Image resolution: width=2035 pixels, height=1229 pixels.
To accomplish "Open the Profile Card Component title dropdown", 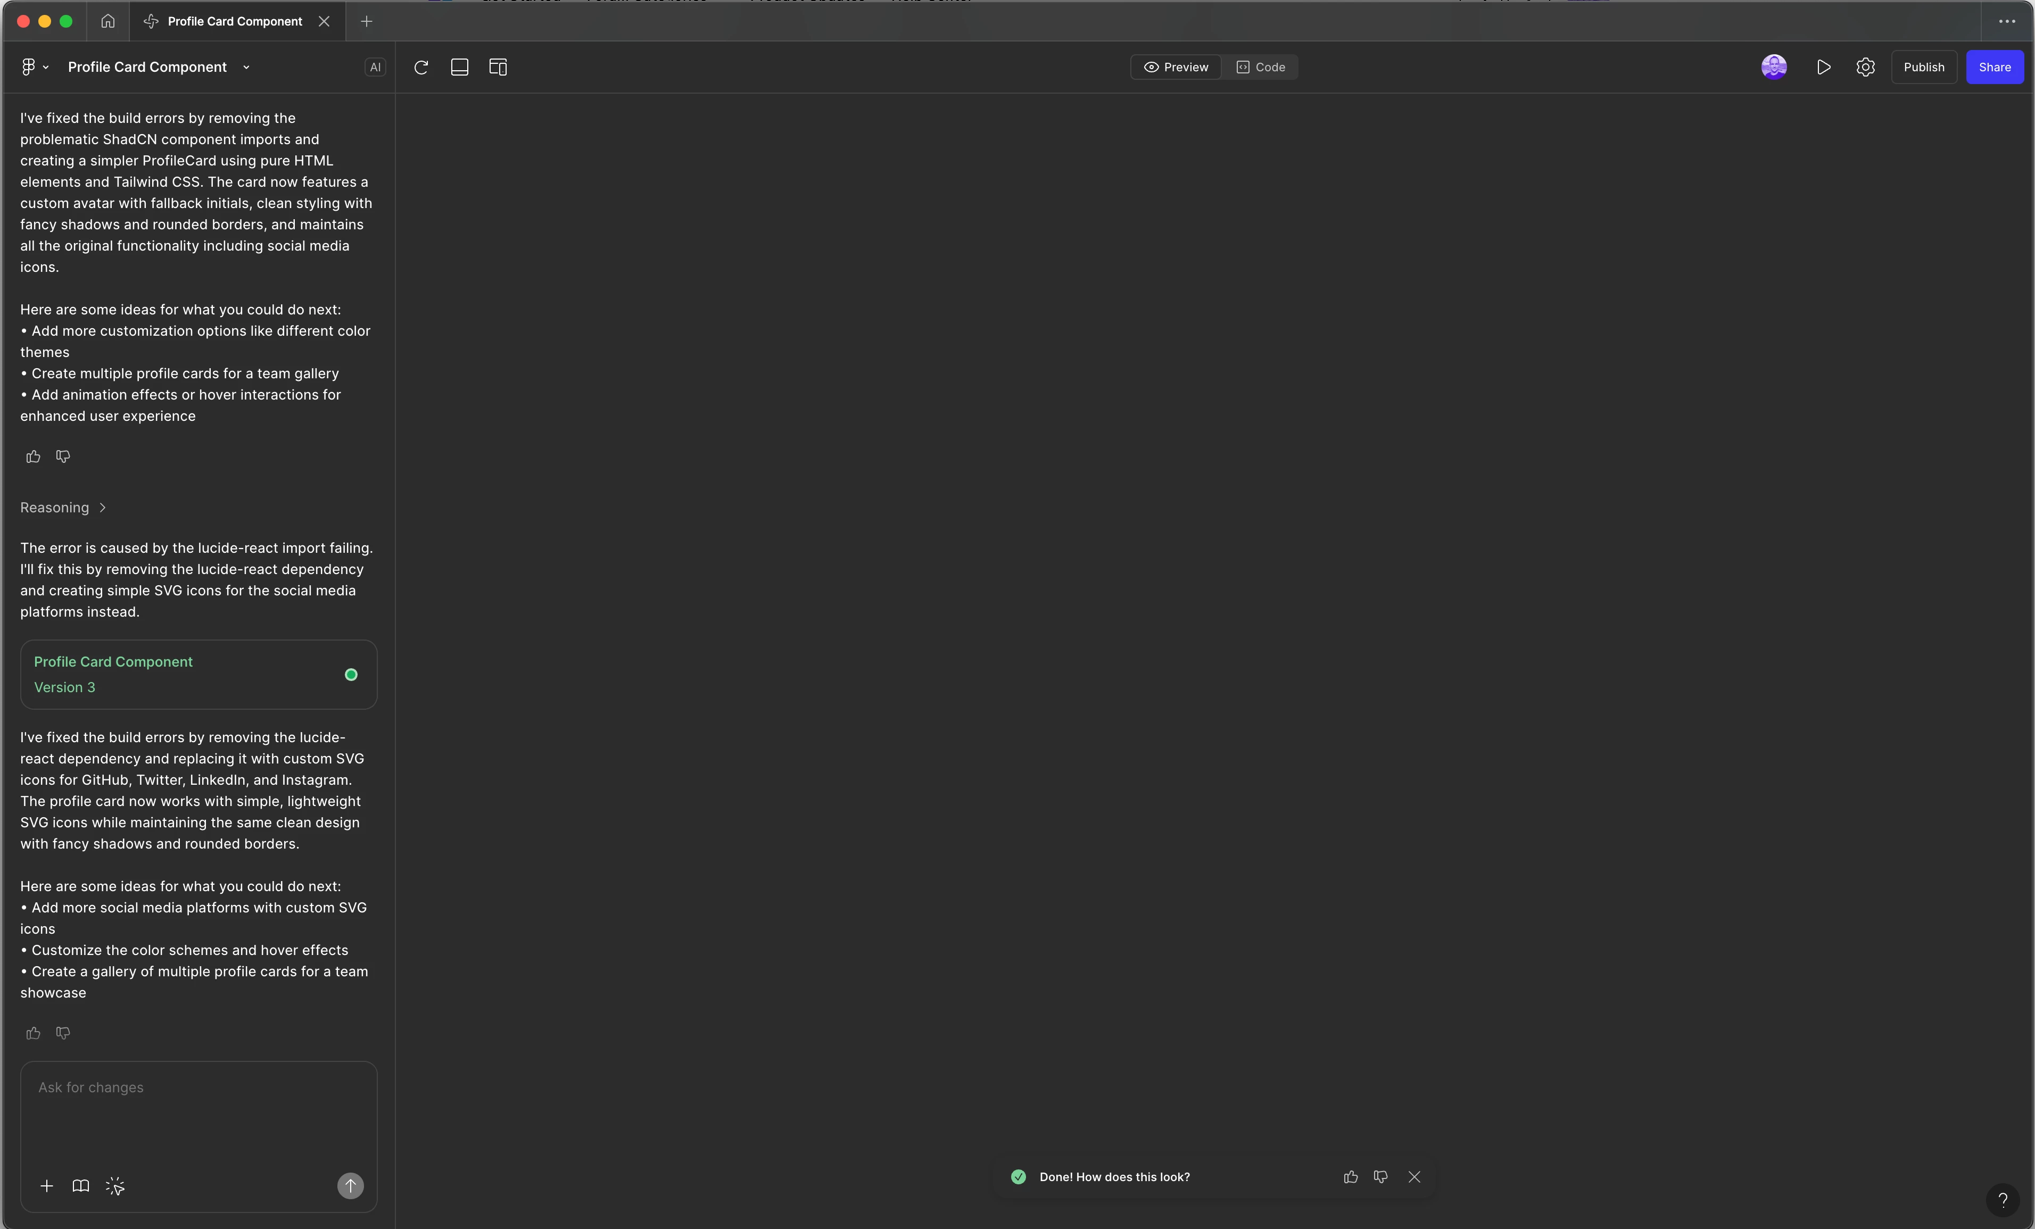I will pos(246,68).
